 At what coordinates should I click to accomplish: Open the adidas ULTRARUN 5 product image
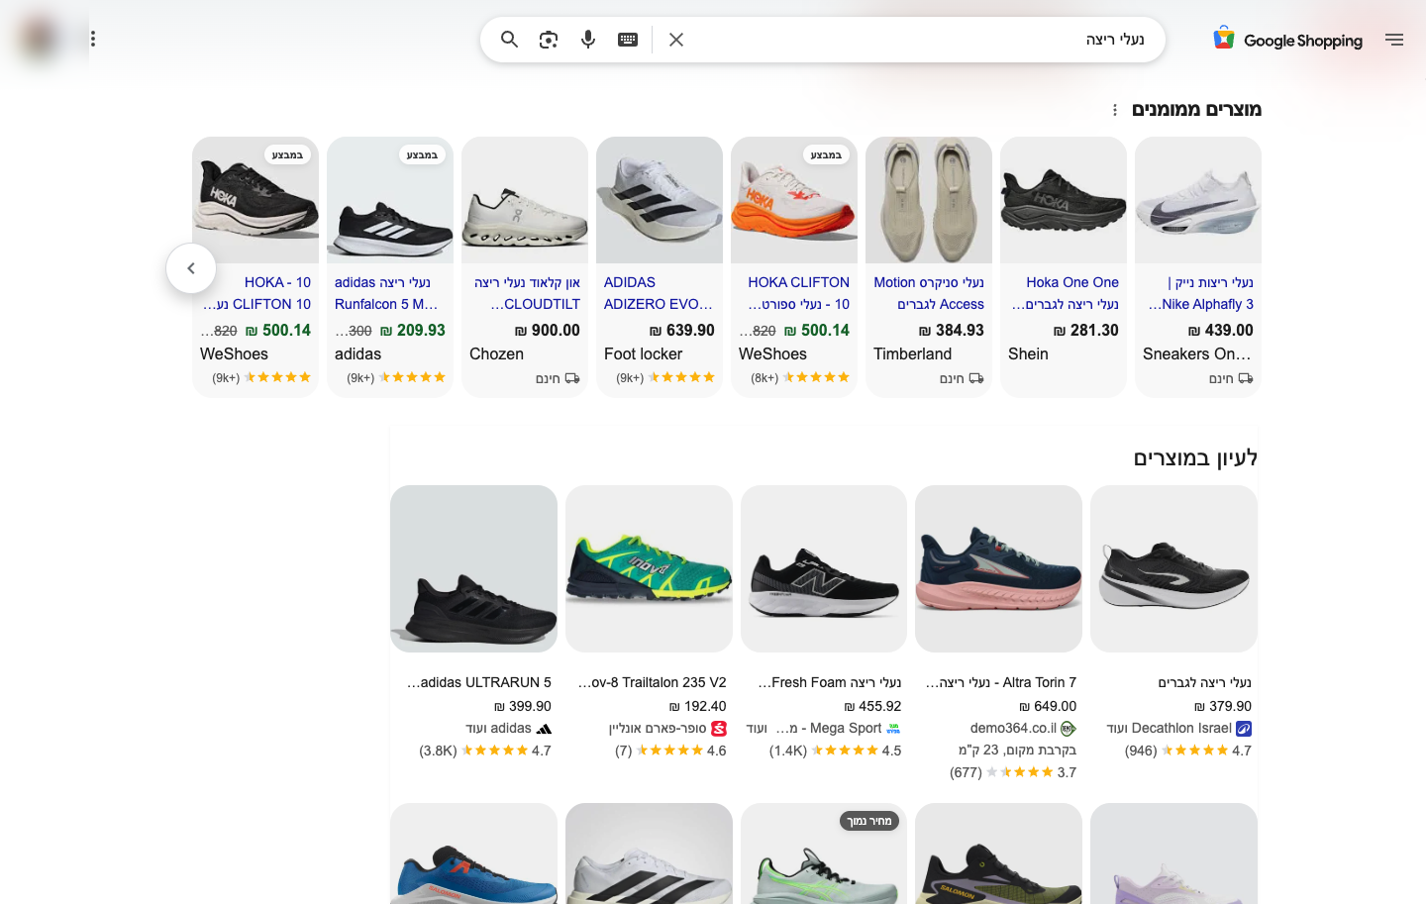coord(473,568)
